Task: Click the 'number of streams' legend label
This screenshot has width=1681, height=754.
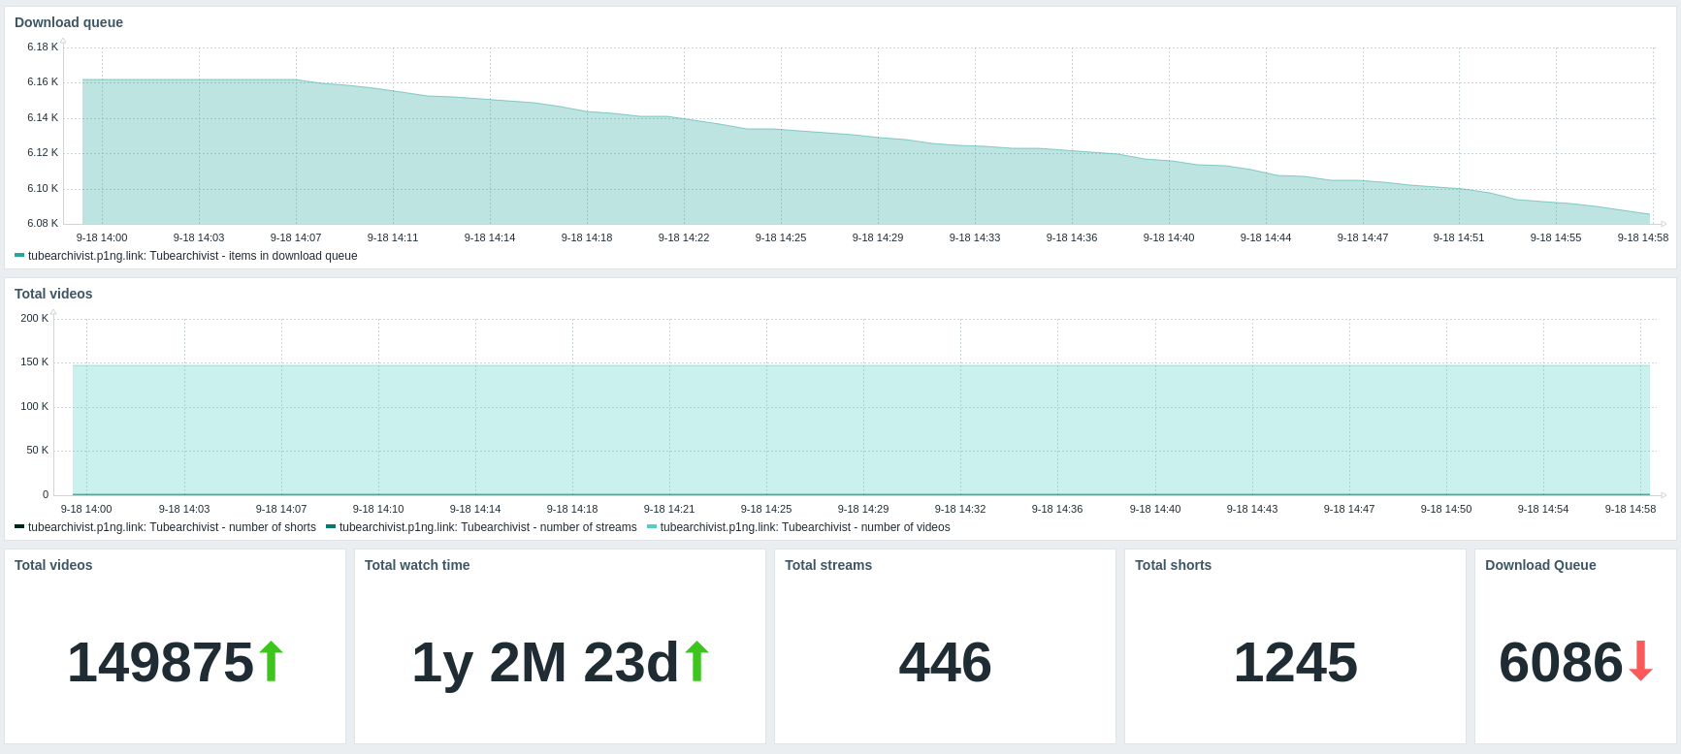Action: tap(488, 527)
